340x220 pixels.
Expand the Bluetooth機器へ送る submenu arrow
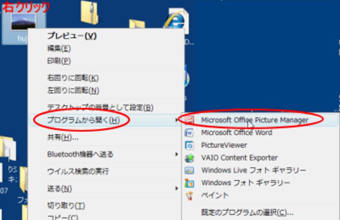(x=177, y=154)
